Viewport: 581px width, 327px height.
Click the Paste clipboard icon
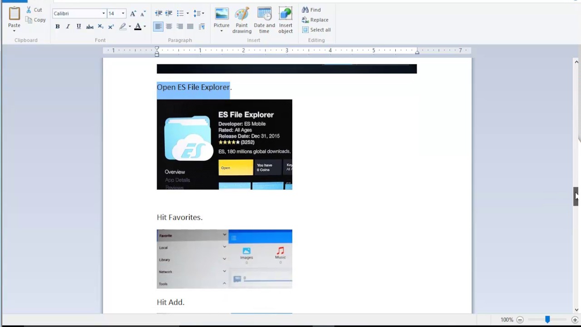pyautogui.click(x=14, y=14)
